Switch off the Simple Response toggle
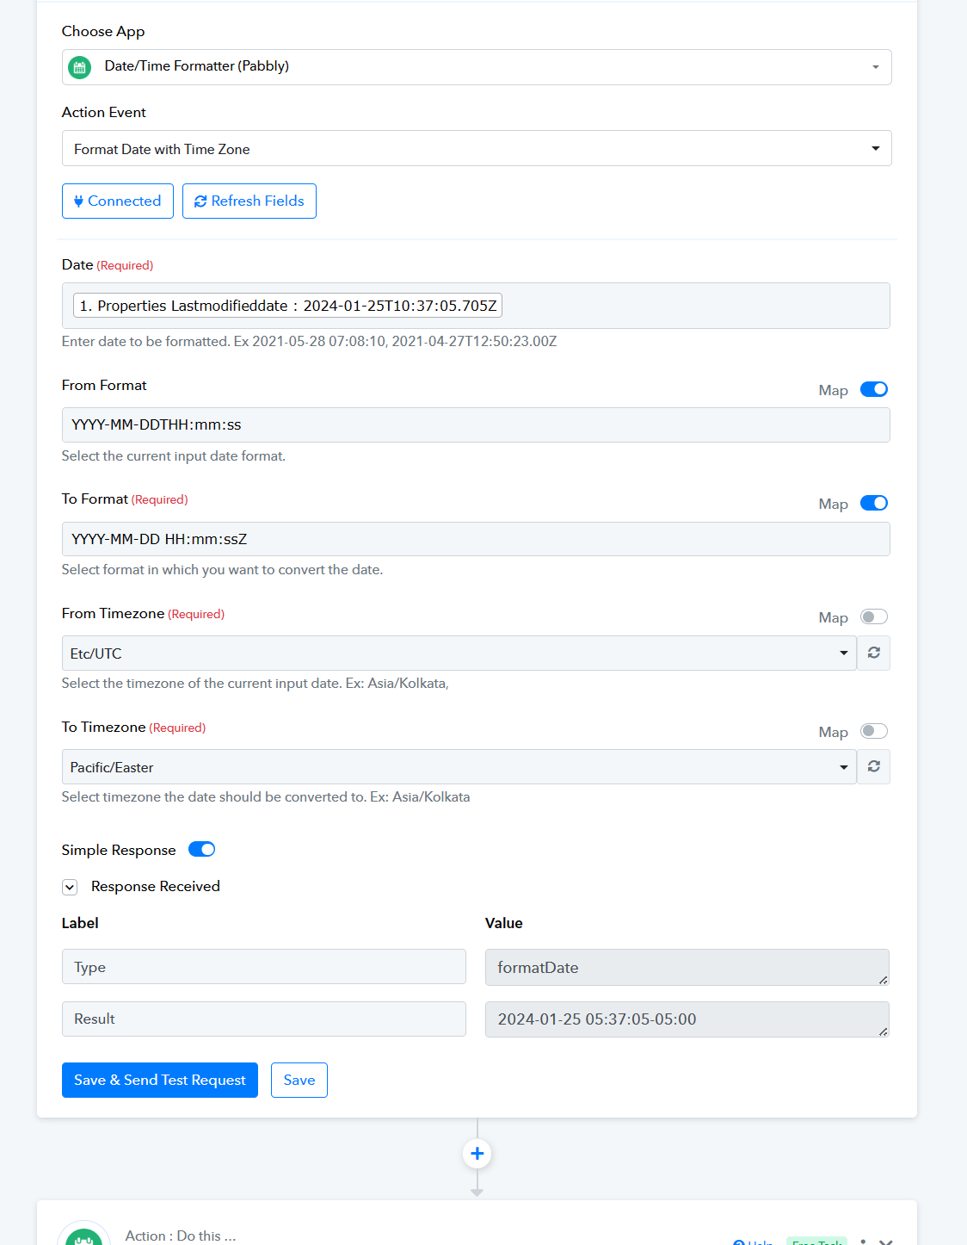967x1245 pixels. pos(202,849)
